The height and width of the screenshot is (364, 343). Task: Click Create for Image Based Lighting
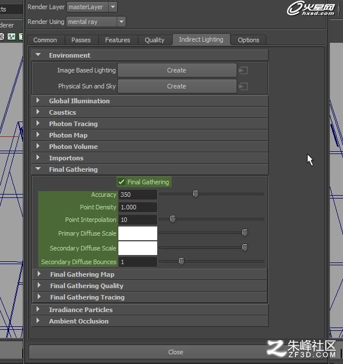tap(177, 70)
